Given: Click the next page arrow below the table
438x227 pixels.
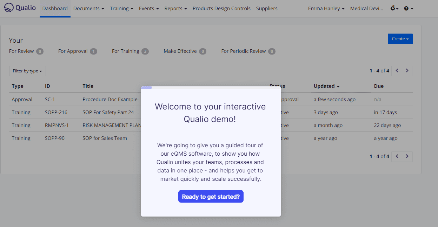Looking at the screenshot, I should [x=407, y=156].
